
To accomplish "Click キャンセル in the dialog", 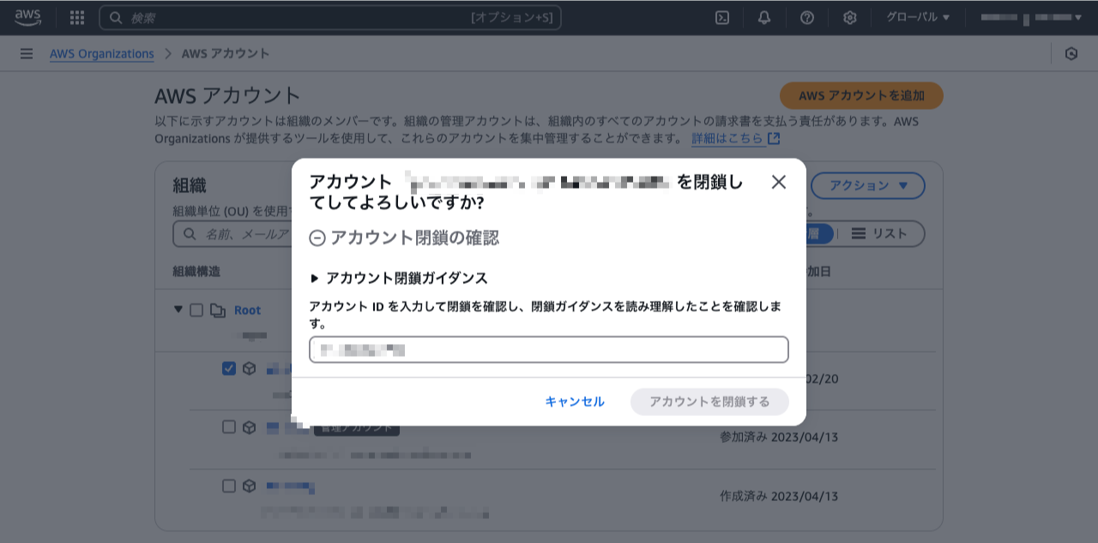I will click(575, 401).
